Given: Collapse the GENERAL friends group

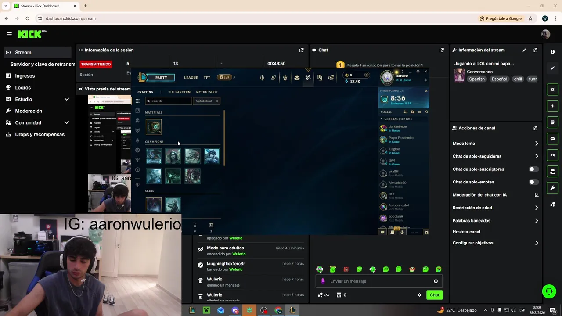Looking at the screenshot, I should pyautogui.click(x=381, y=119).
